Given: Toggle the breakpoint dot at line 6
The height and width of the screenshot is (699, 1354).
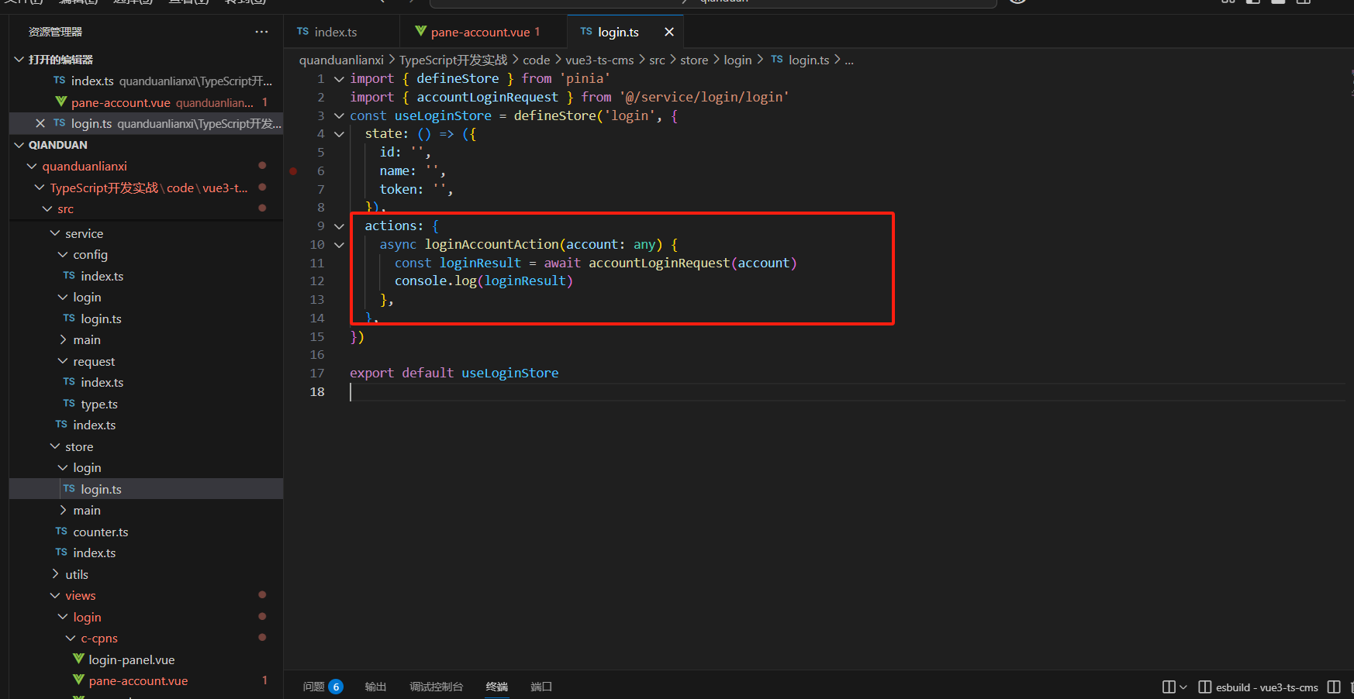Looking at the screenshot, I should (293, 171).
